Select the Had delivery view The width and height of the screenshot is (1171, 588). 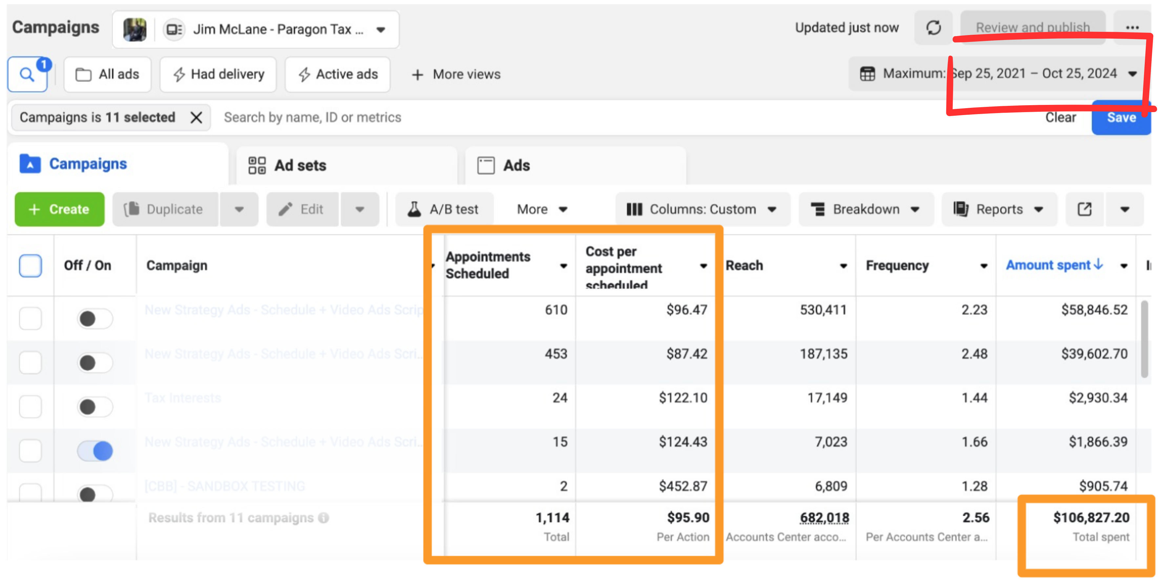tap(218, 74)
